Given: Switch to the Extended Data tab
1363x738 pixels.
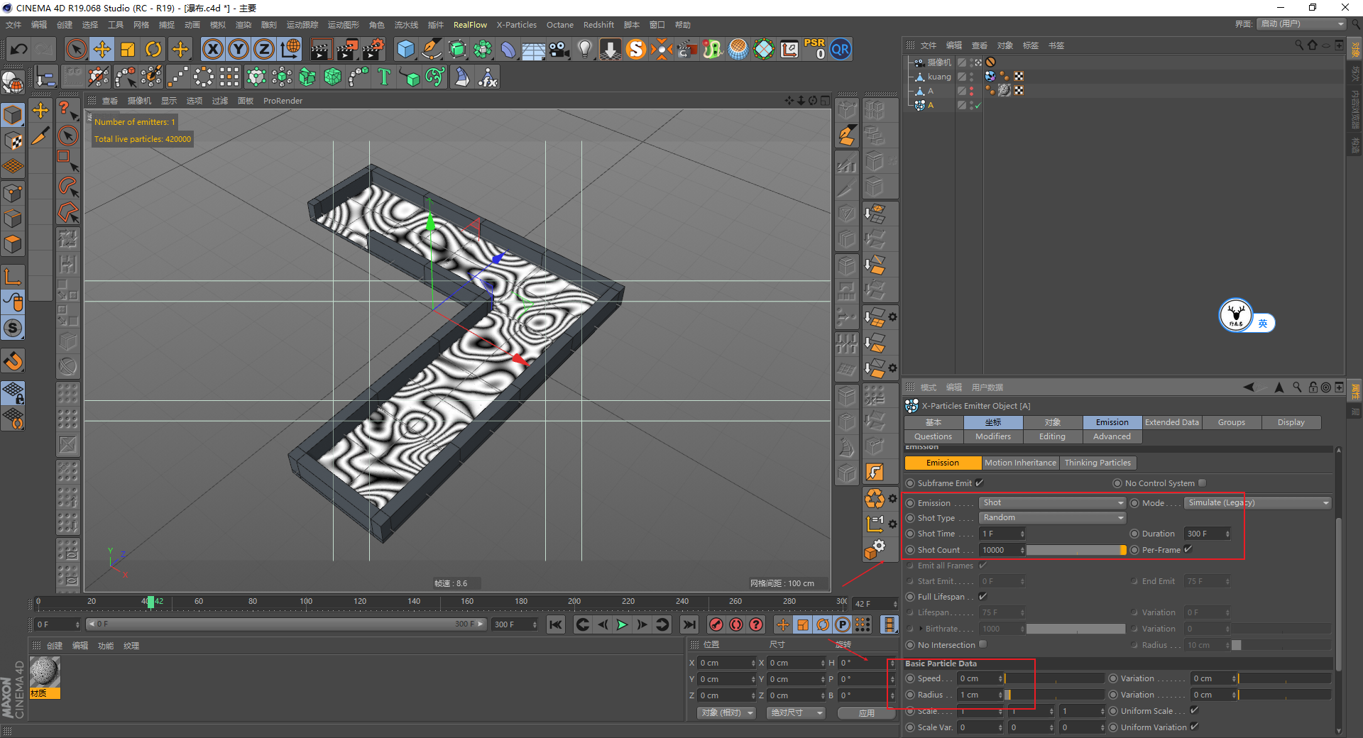Looking at the screenshot, I should [1171, 422].
